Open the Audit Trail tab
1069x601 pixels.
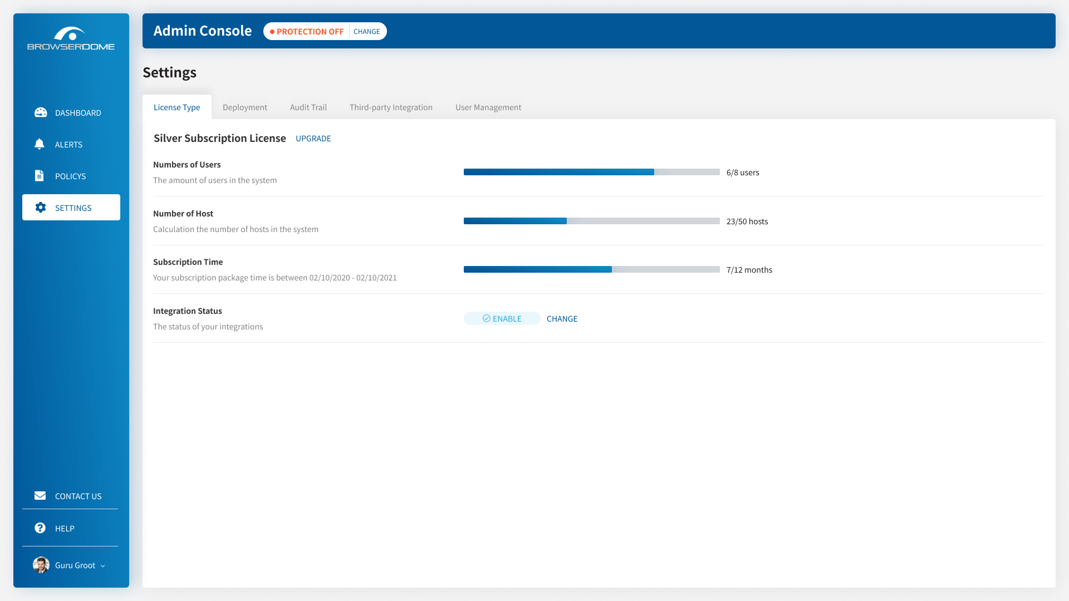click(308, 107)
